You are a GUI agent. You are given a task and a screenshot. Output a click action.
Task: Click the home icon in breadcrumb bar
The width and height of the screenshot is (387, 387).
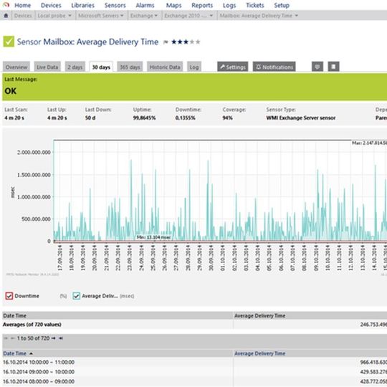pyautogui.click(x=6, y=16)
